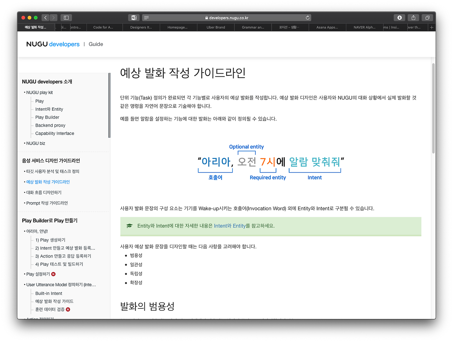Open Tab Overview with the top-right icon

pos(427,17)
